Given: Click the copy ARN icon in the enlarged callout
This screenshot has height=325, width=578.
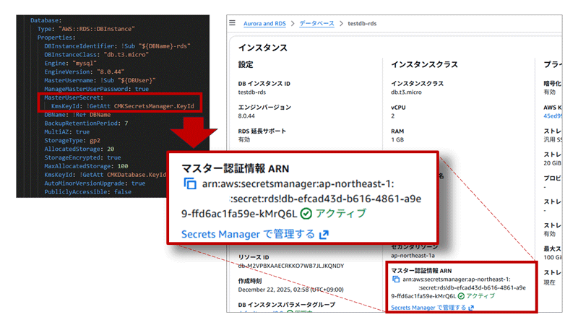Looking at the screenshot, I should click(x=190, y=183).
